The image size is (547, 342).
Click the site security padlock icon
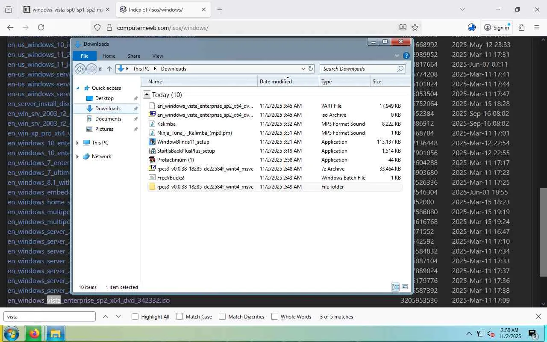(109, 28)
